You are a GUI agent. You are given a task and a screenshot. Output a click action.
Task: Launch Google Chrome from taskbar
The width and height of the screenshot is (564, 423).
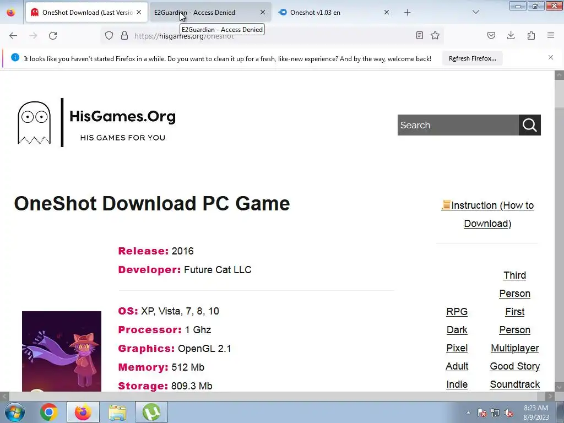[49, 412]
